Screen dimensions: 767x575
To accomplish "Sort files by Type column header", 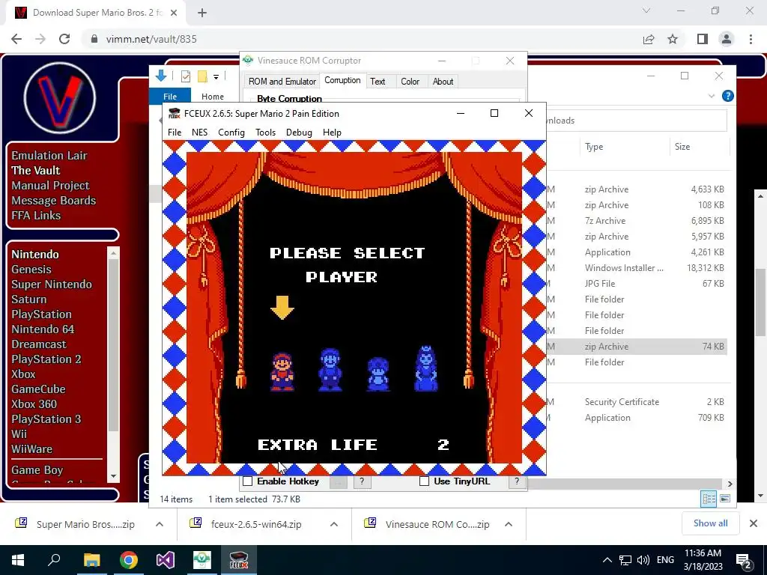I will 594,147.
